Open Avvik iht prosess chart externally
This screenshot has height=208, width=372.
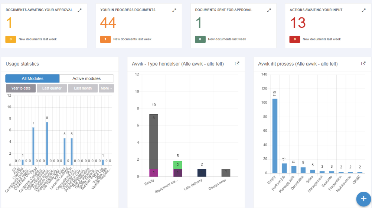point(363,63)
